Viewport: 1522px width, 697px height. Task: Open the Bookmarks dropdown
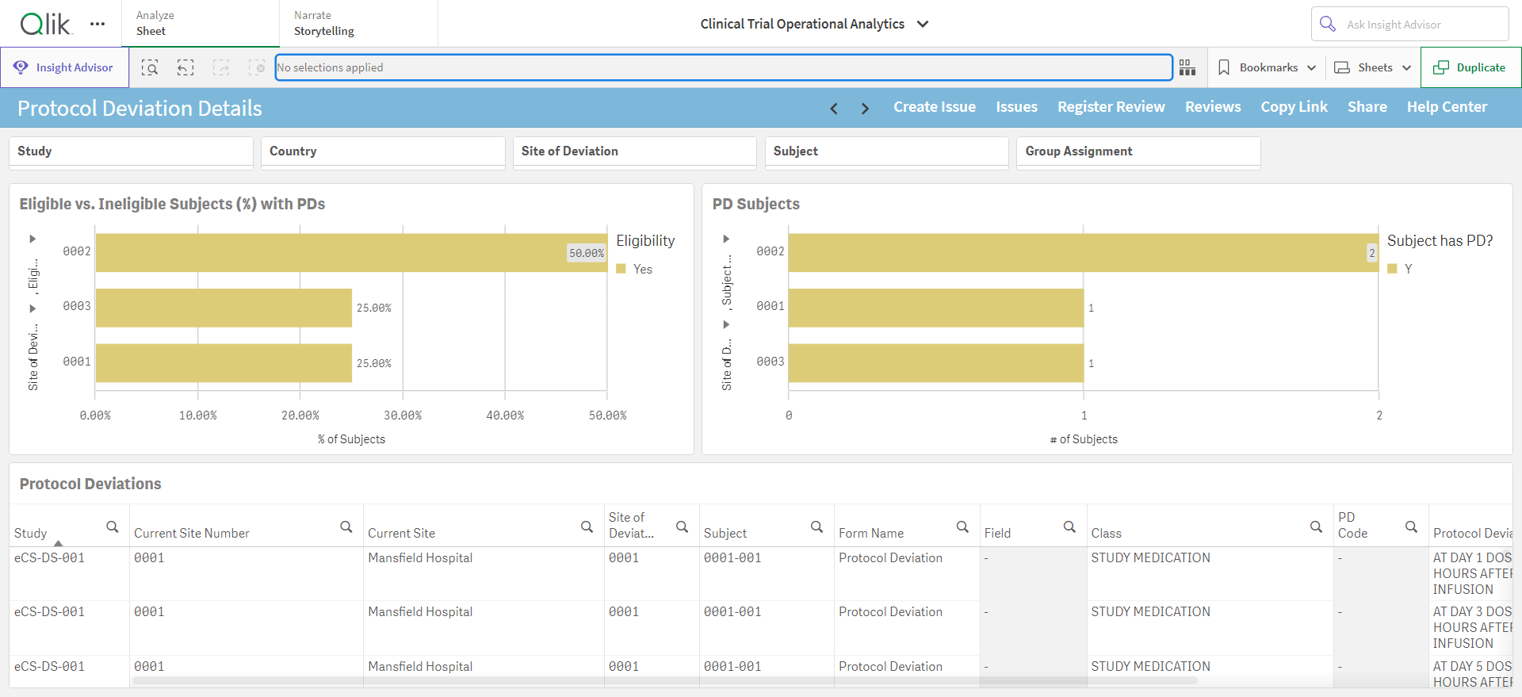click(1267, 67)
